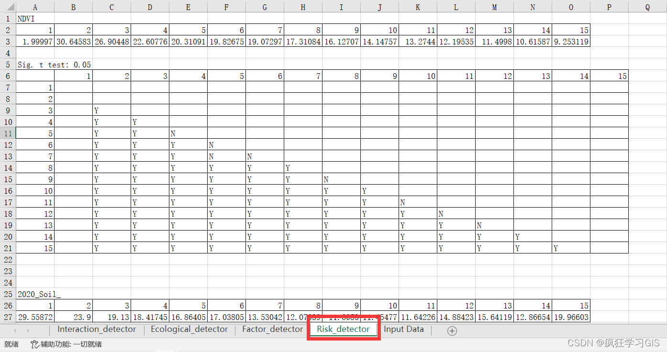Select cell with value 22.60776

click(x=150, y=42)
